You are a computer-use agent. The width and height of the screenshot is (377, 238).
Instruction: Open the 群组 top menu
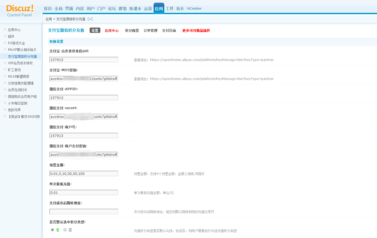point(123,9)
